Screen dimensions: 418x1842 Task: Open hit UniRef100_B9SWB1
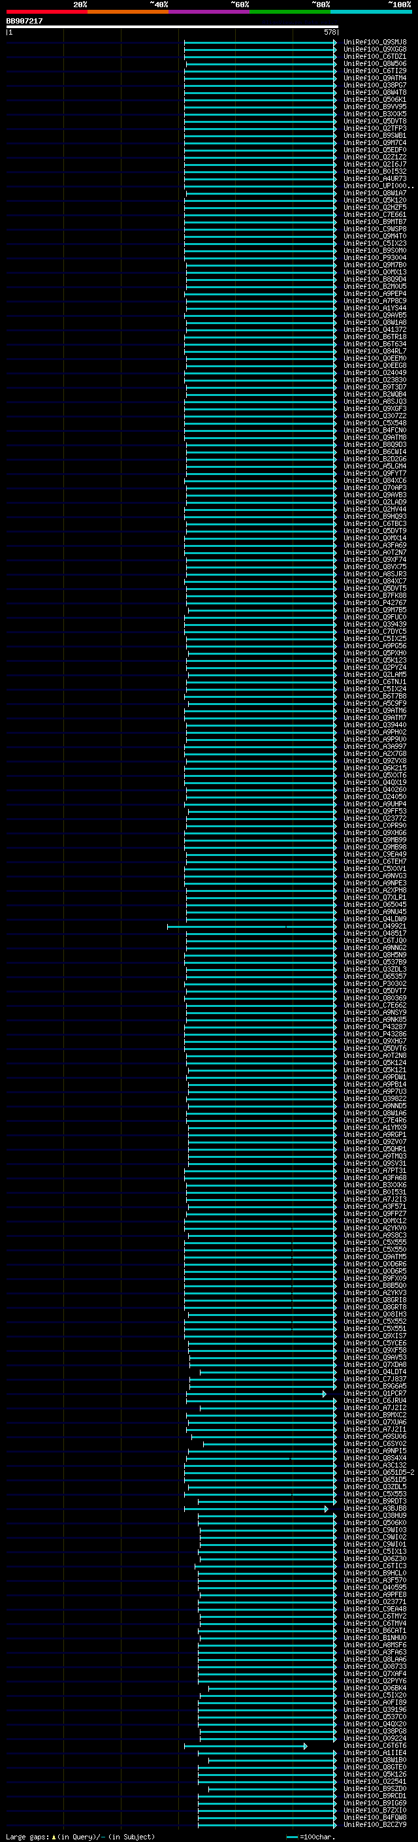click(374, 136)
